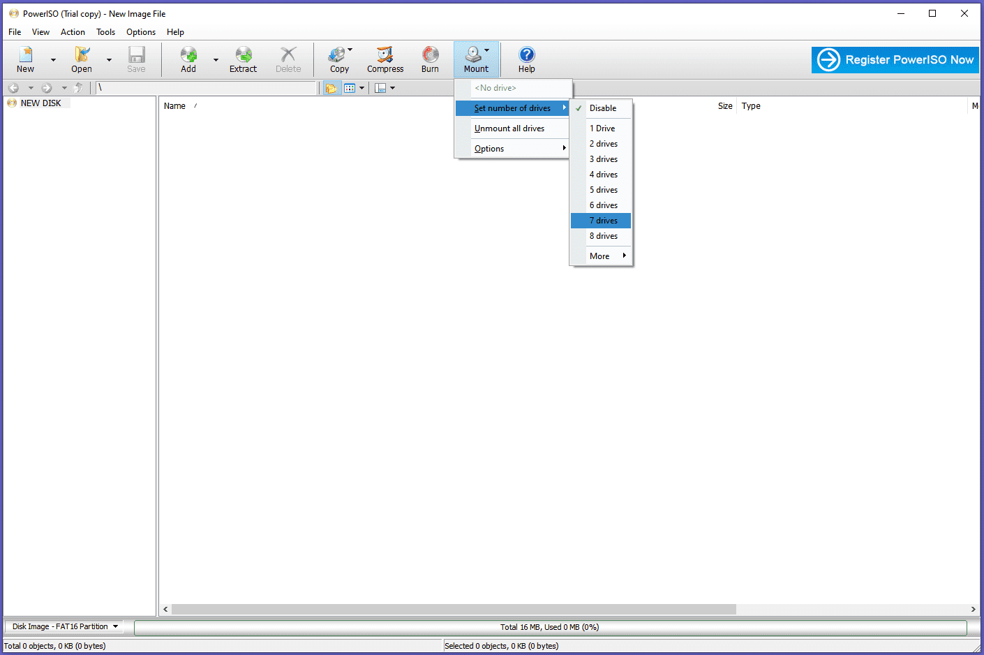Click the PowerISO app icon in title bar
Viewport: 984px width, 655px height.
point(14,13)
